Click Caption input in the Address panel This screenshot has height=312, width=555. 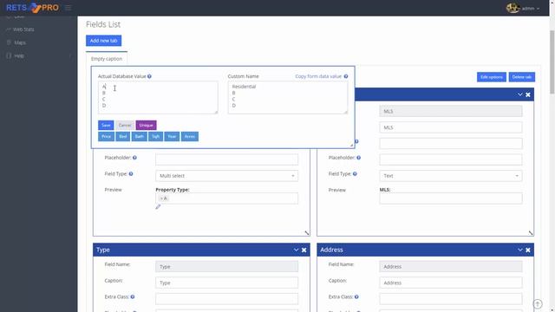pyautogui.click(x=451, y=283)
